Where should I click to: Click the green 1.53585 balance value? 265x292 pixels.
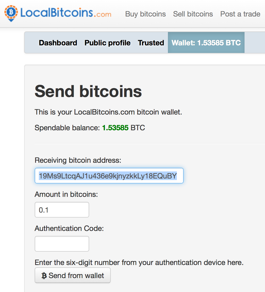(x=115, y=128)
